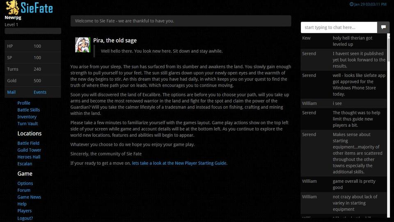394x222 pixels.
Task: Go to Battle Skills
Action: [29, 110]
